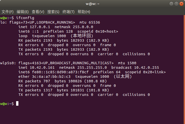Click the 以太网 label
185x124 pixels.
123,77
